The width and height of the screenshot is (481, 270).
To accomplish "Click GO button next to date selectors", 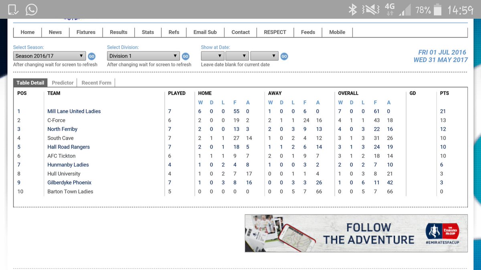I will [284, 56].
